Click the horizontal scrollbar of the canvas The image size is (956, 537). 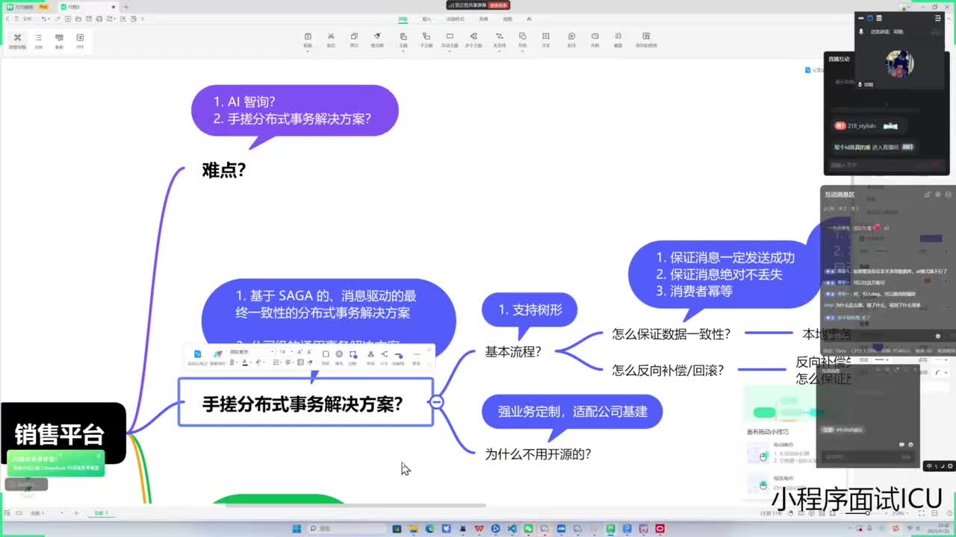pos(356,505)
